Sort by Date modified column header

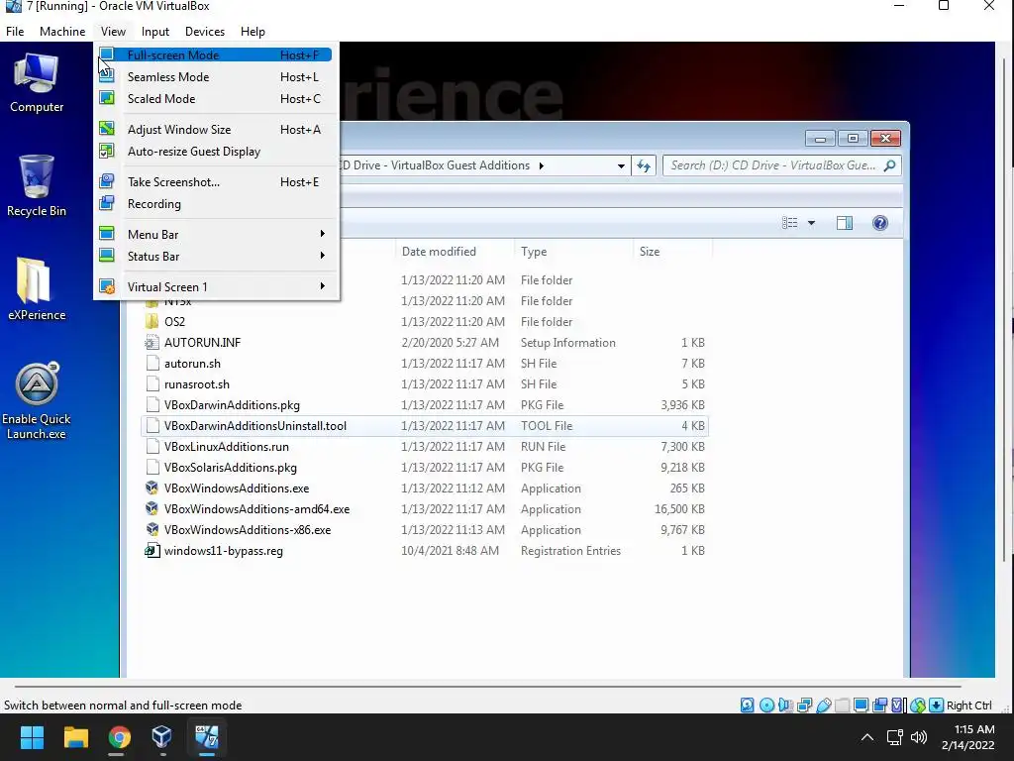tap(454, 252)
